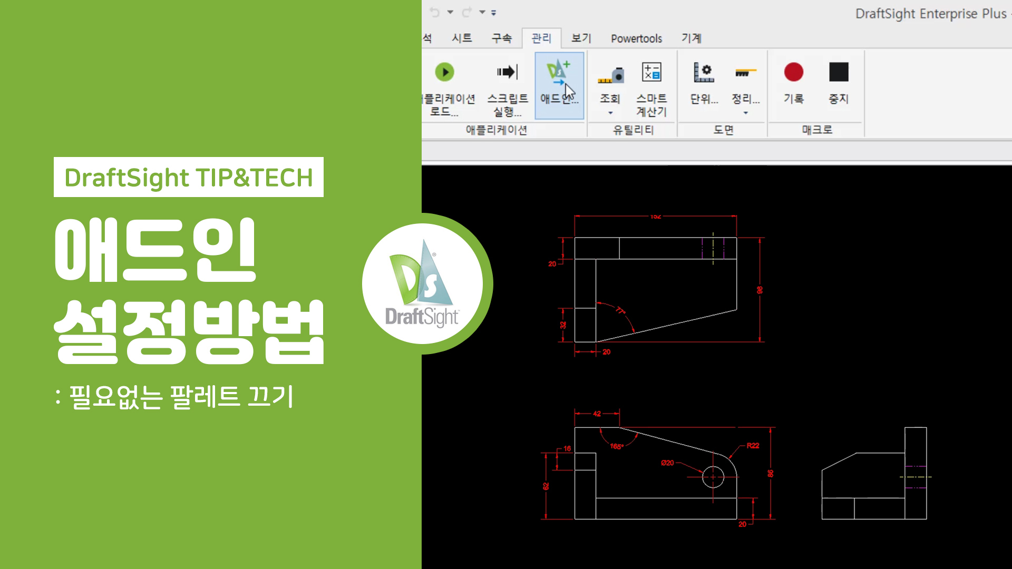Click the Run Script (스크립트 실행) icon
Screen dimensions: 1012x569
pyautogui.click(x=507, y=72)
